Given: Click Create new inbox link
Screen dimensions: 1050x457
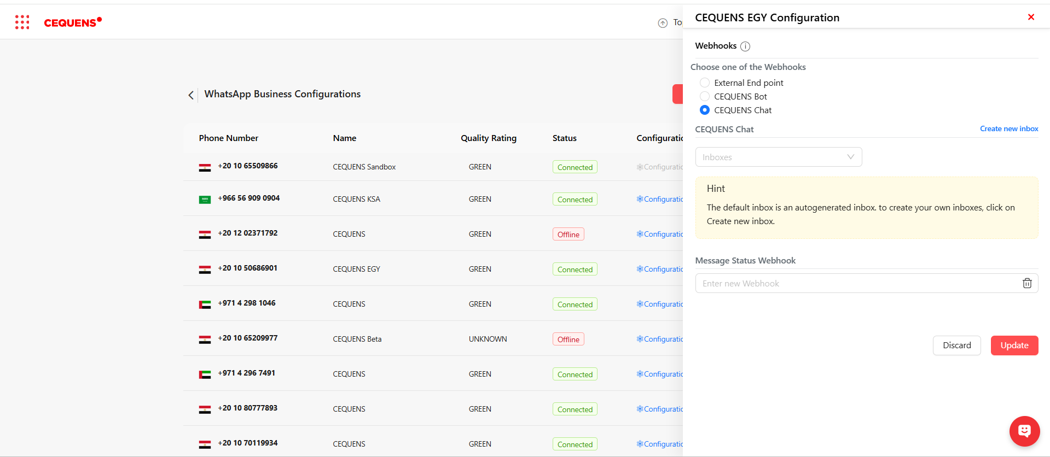Looking at the screenshot, I should click(1009, 129).
